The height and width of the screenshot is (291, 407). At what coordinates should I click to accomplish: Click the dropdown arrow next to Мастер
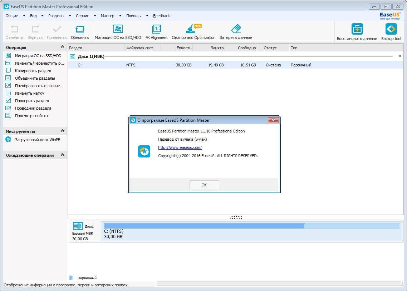(120, 16)
